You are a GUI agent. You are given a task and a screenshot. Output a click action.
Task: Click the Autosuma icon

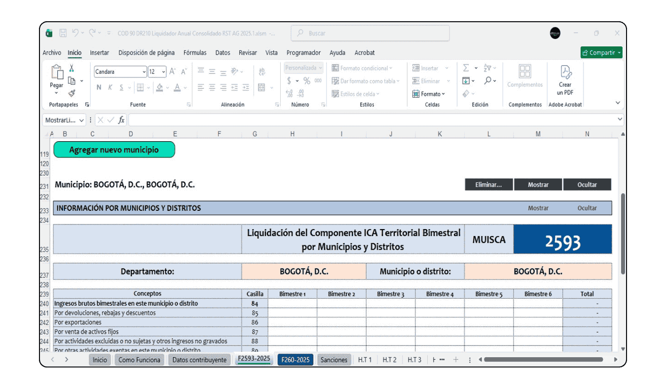[466, 68]
